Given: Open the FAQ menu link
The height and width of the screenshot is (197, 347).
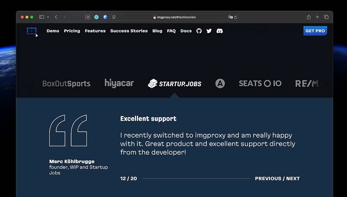Looking at the screenshot, I should click(171, 31).
